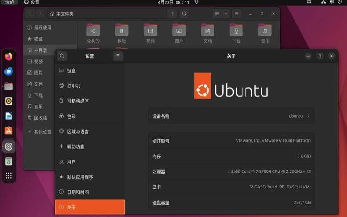Open the clock 4月23日 calendar menu
The image size is (347, 217).
173,2
